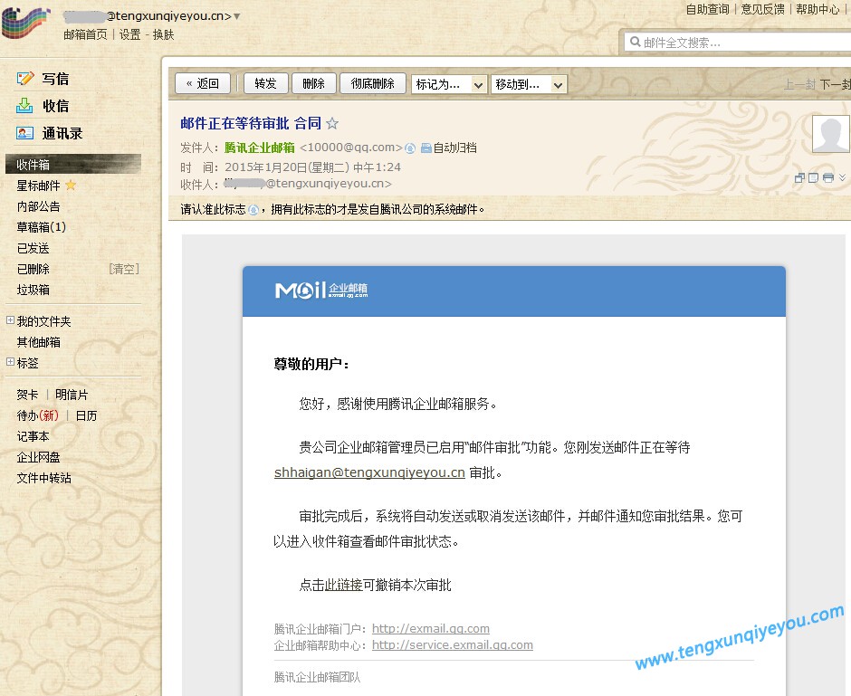Viewport: 851px width, 696px height.
Task: Click the 删除 delete button
Action: click(314, 83)
